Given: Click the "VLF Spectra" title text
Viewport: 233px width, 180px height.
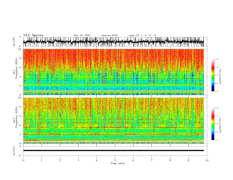Looking at the screenshot, I should tap(33, 35).
